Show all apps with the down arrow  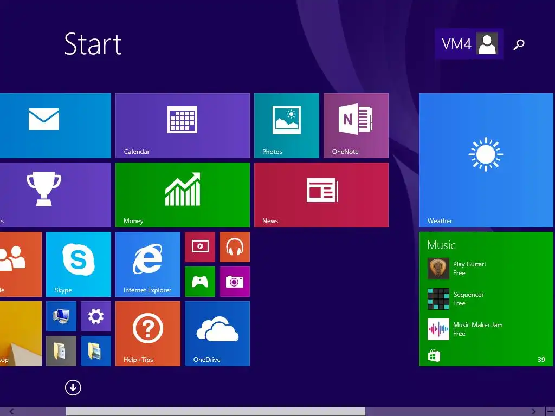click(73, 388)
